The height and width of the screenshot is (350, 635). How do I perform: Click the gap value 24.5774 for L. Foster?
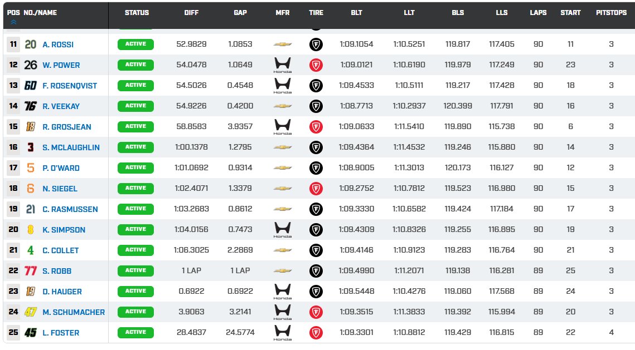[x=240, y=333]
